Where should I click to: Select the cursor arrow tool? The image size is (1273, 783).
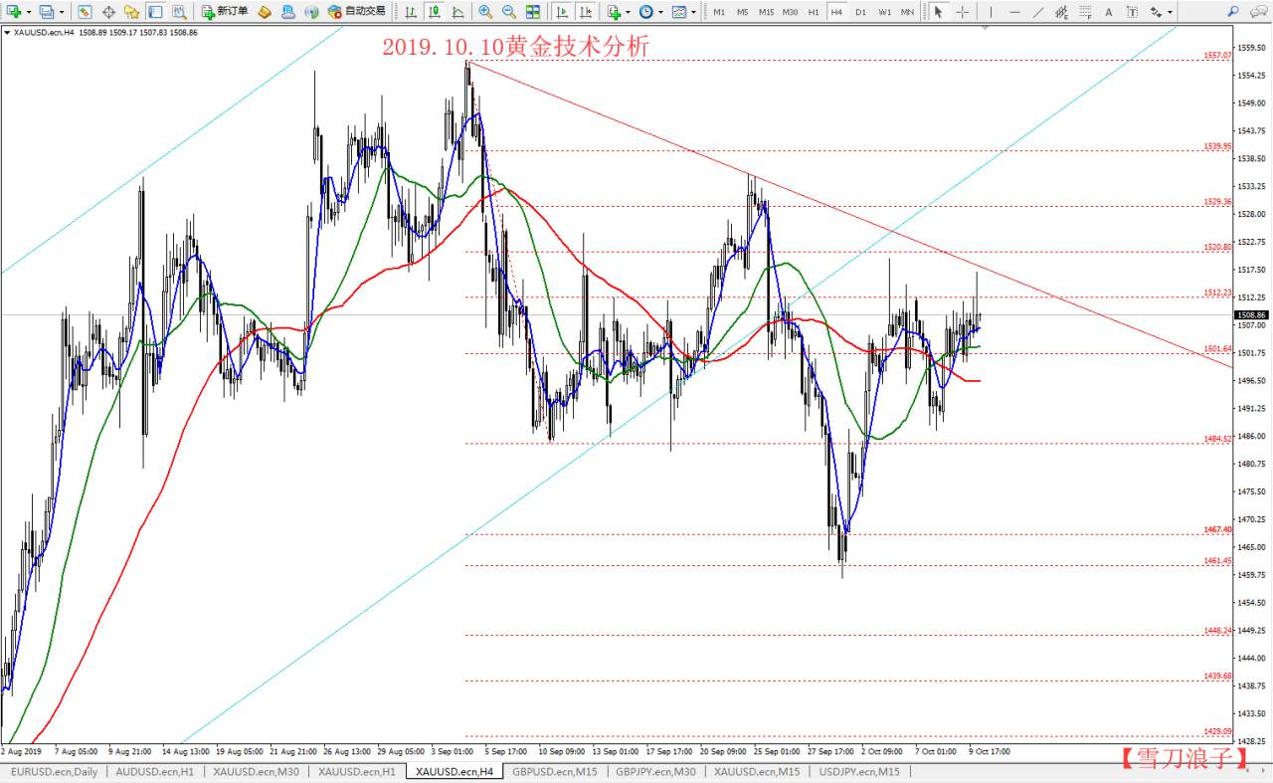938,12
